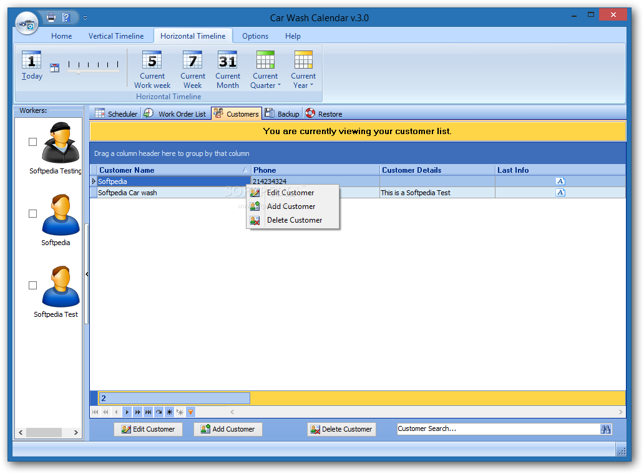Viewport: 644px width, 474px height.
Task: Go to previous record in navigator
Action: click(x=116, y=412)
